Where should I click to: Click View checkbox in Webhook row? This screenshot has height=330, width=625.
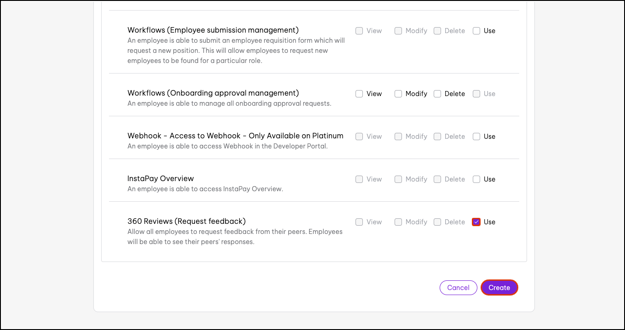click(x=359, y=137)
